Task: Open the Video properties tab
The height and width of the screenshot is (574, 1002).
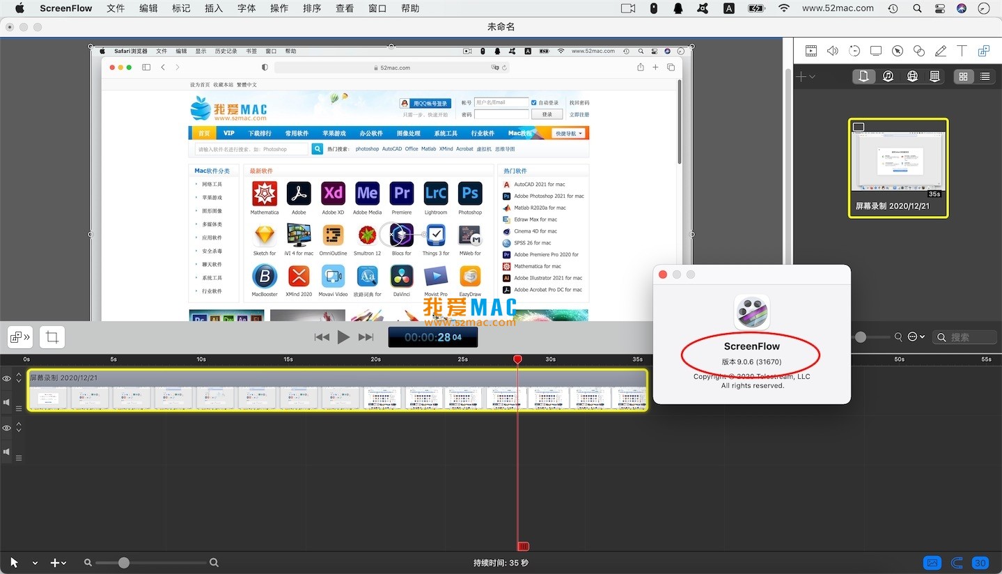Action: (x=811, y=51)
